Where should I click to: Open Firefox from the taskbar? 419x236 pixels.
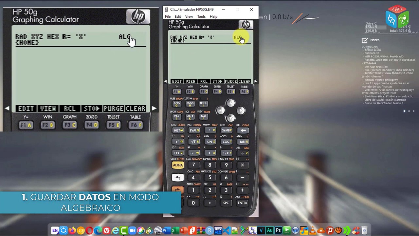pos(72,230)
